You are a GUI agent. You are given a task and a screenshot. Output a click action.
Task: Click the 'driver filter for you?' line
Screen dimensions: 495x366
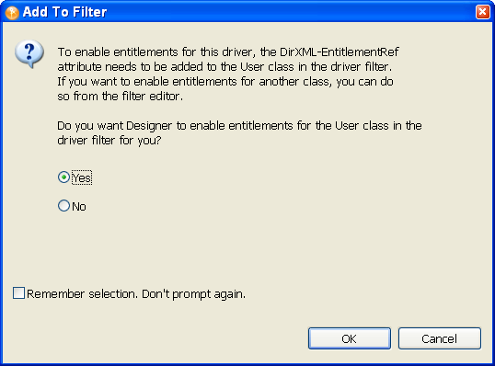[109, 140]
